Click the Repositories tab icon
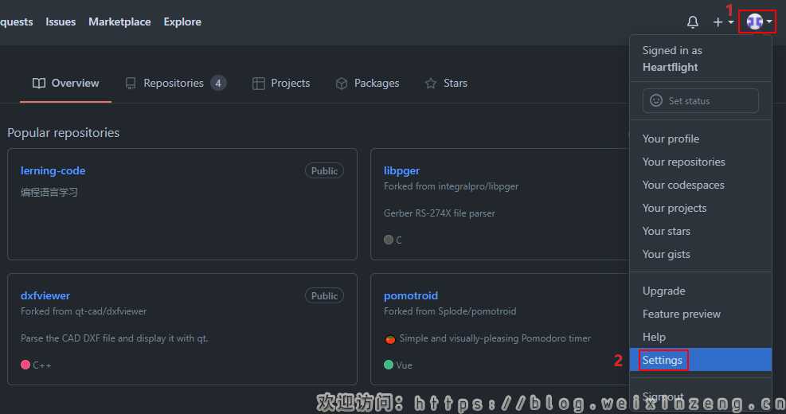Screen dimensions: 786x414 click(131, 84)
